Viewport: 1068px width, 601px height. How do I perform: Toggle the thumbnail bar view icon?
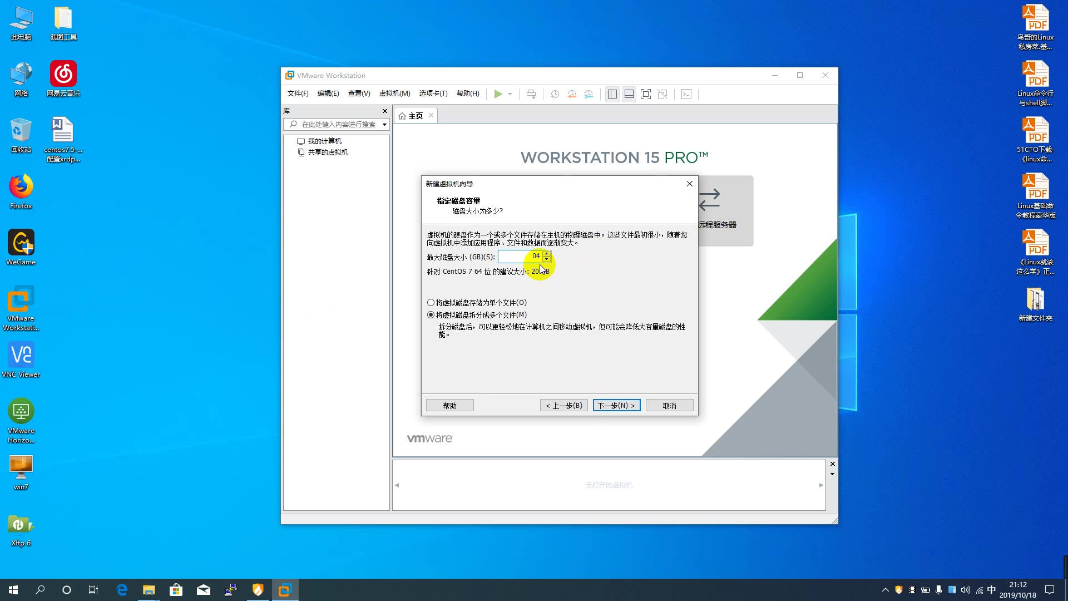(629, 94)
